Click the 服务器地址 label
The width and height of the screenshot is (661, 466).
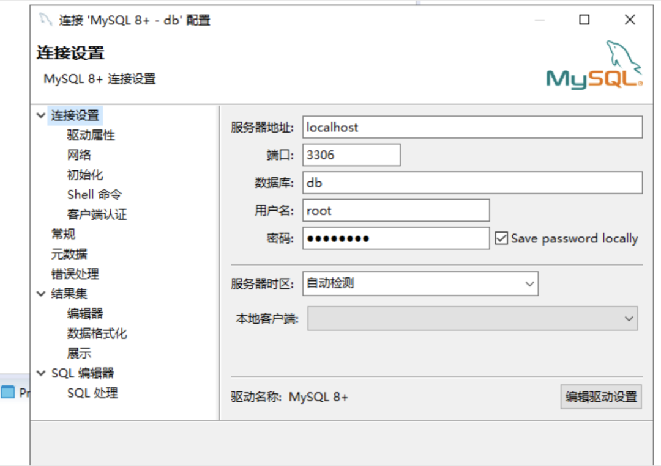click(x=262, y=127)
